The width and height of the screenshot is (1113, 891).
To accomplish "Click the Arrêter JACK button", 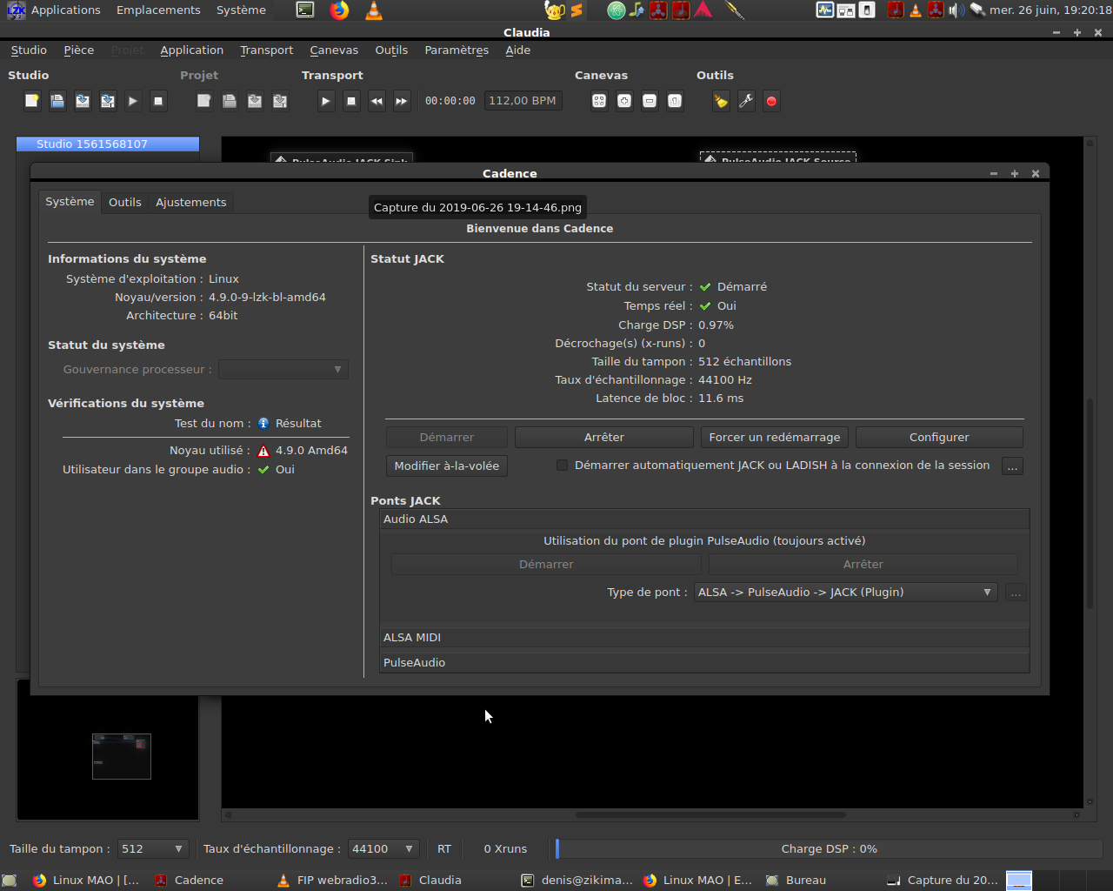I will point(603,438).
